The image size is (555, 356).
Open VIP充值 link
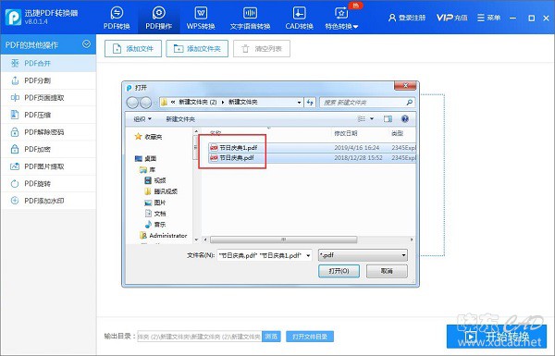tap(452, 18)
